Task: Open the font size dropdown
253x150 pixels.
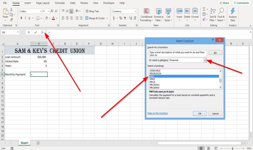Action: (x=49, y=11)
